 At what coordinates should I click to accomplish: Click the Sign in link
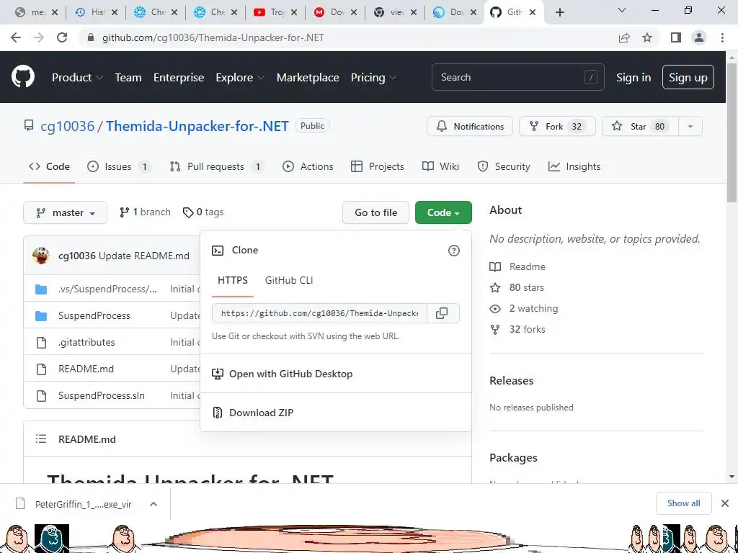coord(633,78)
